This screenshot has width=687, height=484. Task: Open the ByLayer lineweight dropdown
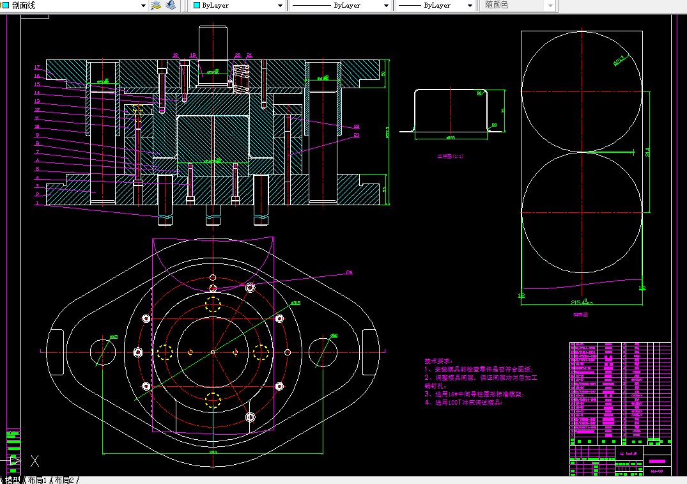[470, 6]
